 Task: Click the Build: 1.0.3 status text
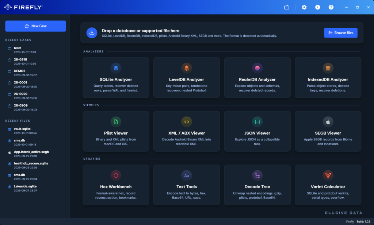[x=363, y=222]
